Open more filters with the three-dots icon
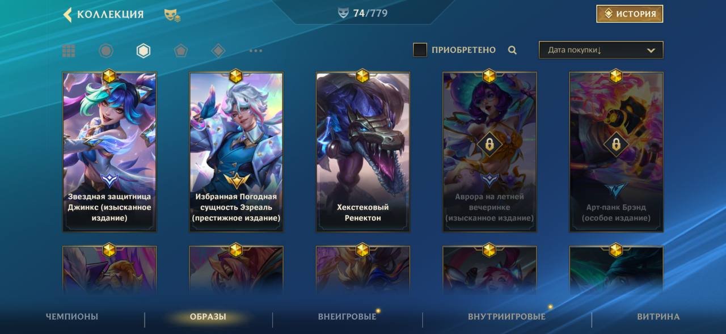 (256, 51)
